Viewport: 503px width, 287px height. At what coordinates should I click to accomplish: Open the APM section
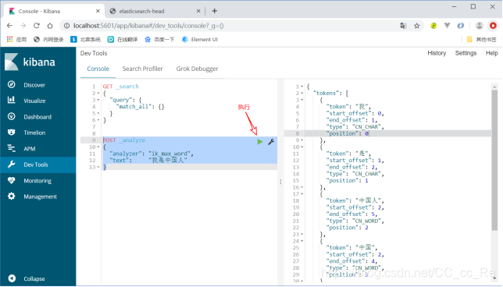point(29,149)
